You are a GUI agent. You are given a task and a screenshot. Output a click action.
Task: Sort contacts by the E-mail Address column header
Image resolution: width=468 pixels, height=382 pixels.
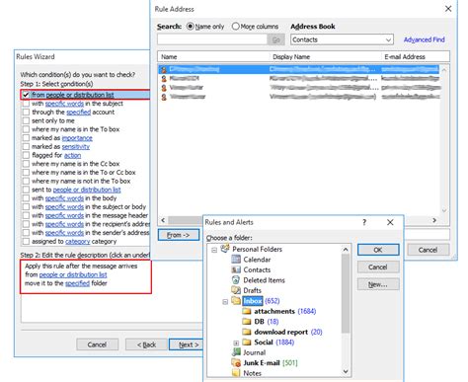coord(416,56)
